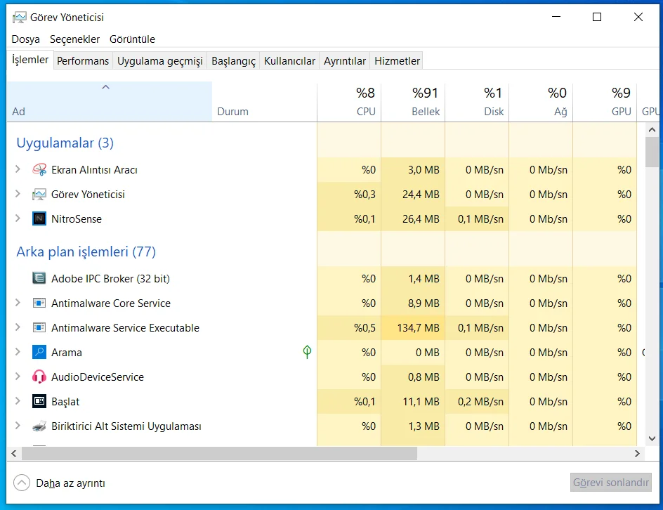The width and height of the screenshot is (663, 510).
Task: Click the 8,9 MB Antimalware Core memory cell
Action: tap(413, 303)
